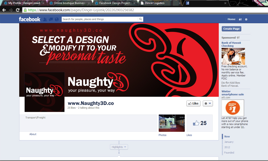Click browser forward arrow

pos(11,10)
